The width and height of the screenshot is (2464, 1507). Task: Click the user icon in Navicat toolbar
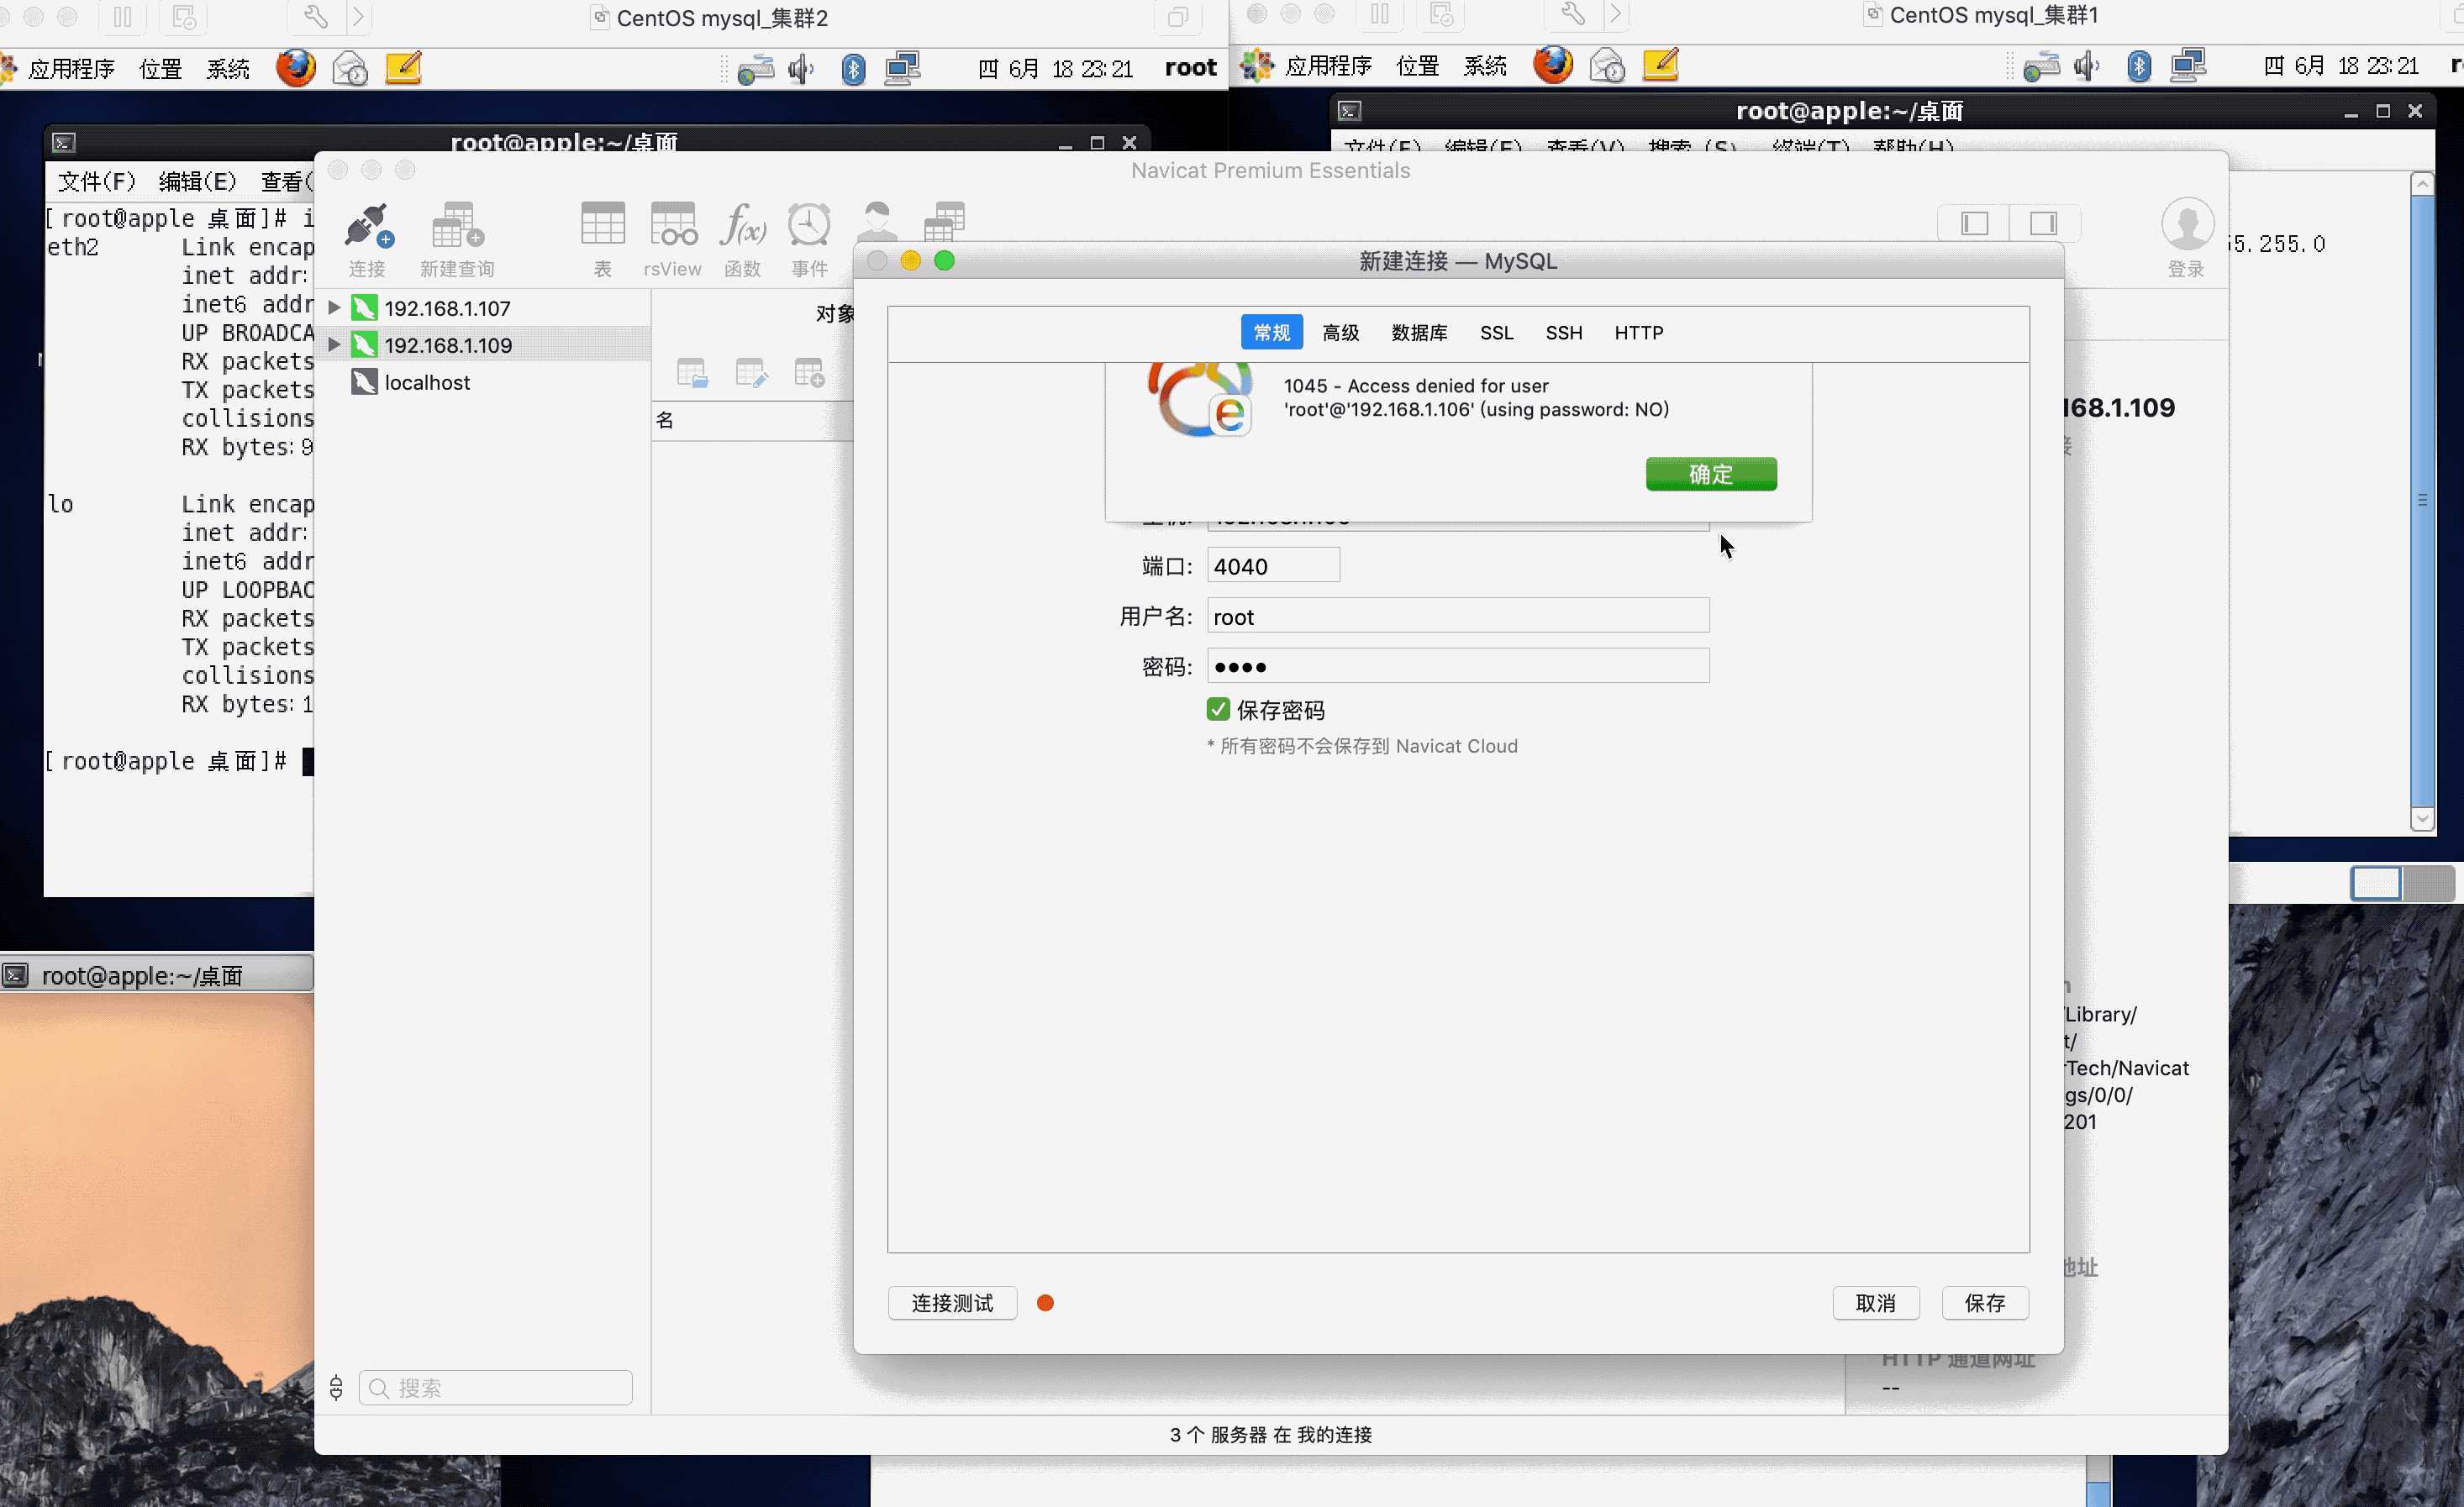click(x=877, y=222)
